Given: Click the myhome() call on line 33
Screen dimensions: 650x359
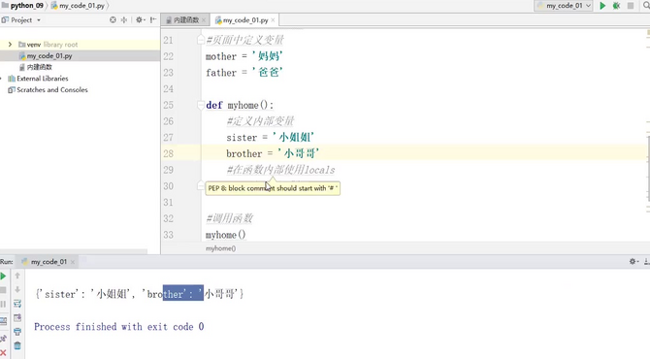Looking at the screenshot, I should pos(225,235).
